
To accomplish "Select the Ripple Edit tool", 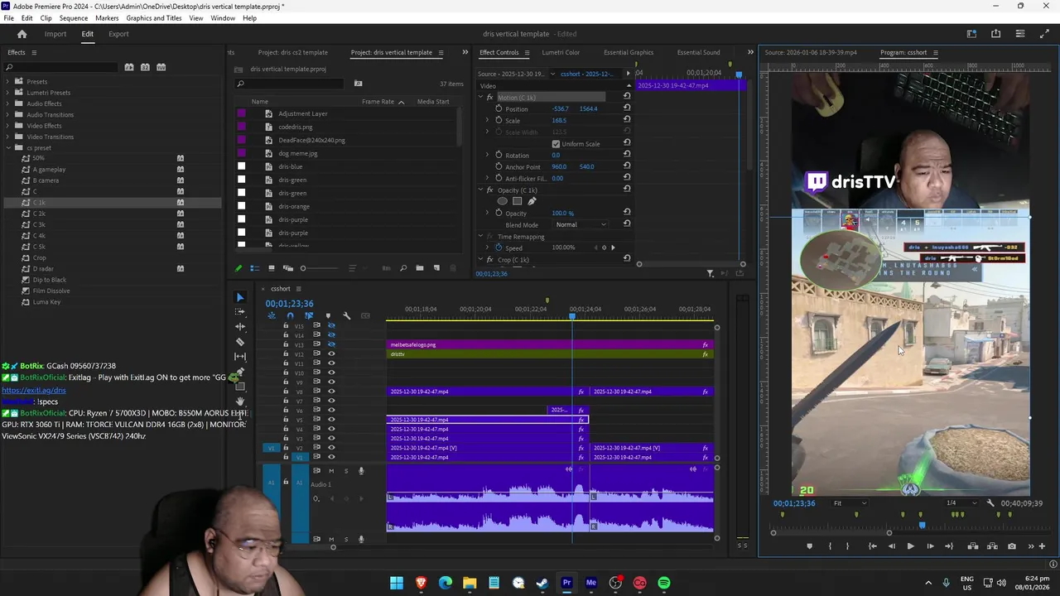I will tap(240, 327).
